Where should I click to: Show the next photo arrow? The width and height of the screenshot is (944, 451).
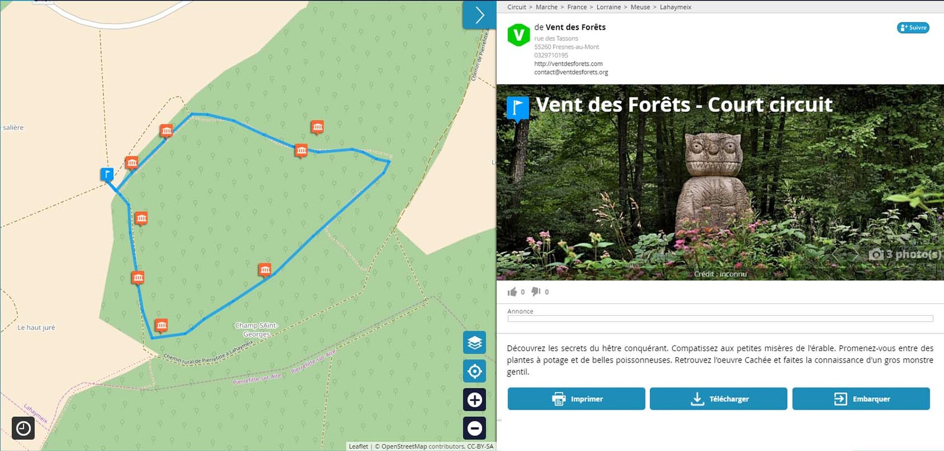[855, 254]
